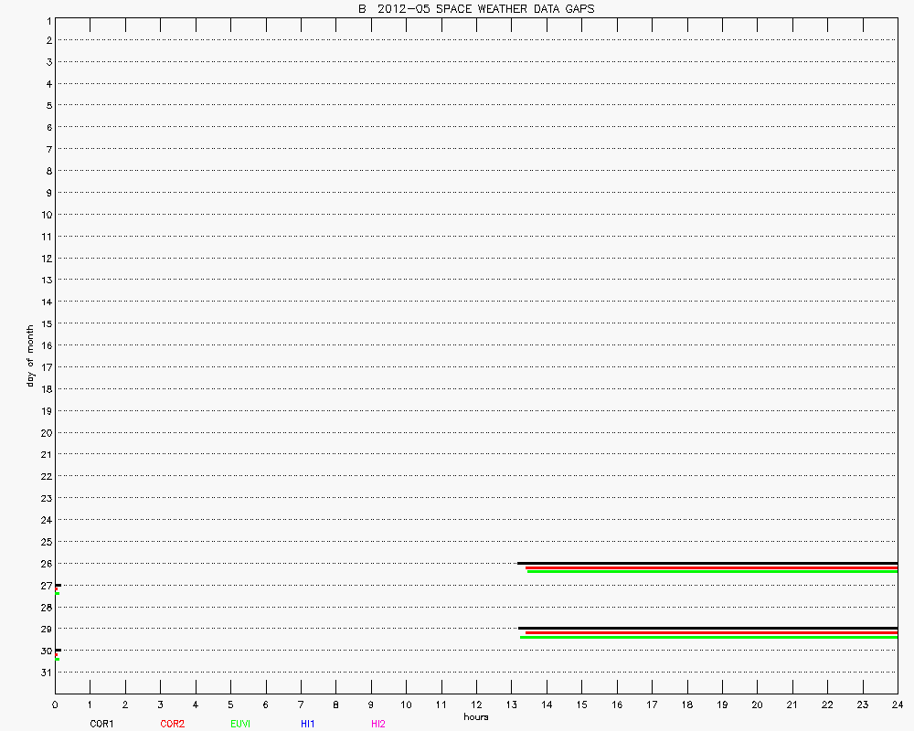Viewport: 914px width, 731px height.
Task: Click the small black gap marker on day 27
Action: pyautogui.click(x=58, y=585)
